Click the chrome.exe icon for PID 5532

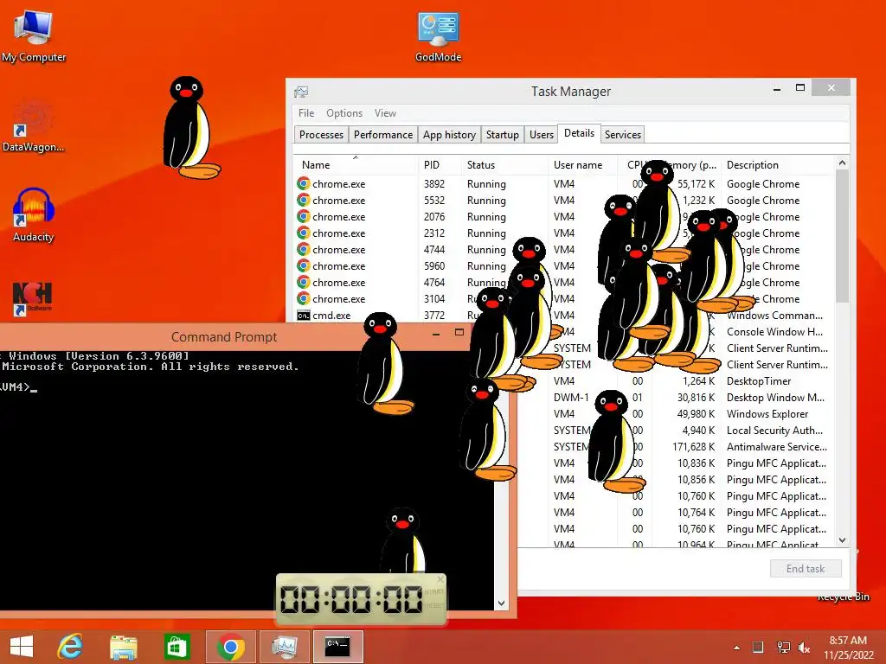click(304, 200)
